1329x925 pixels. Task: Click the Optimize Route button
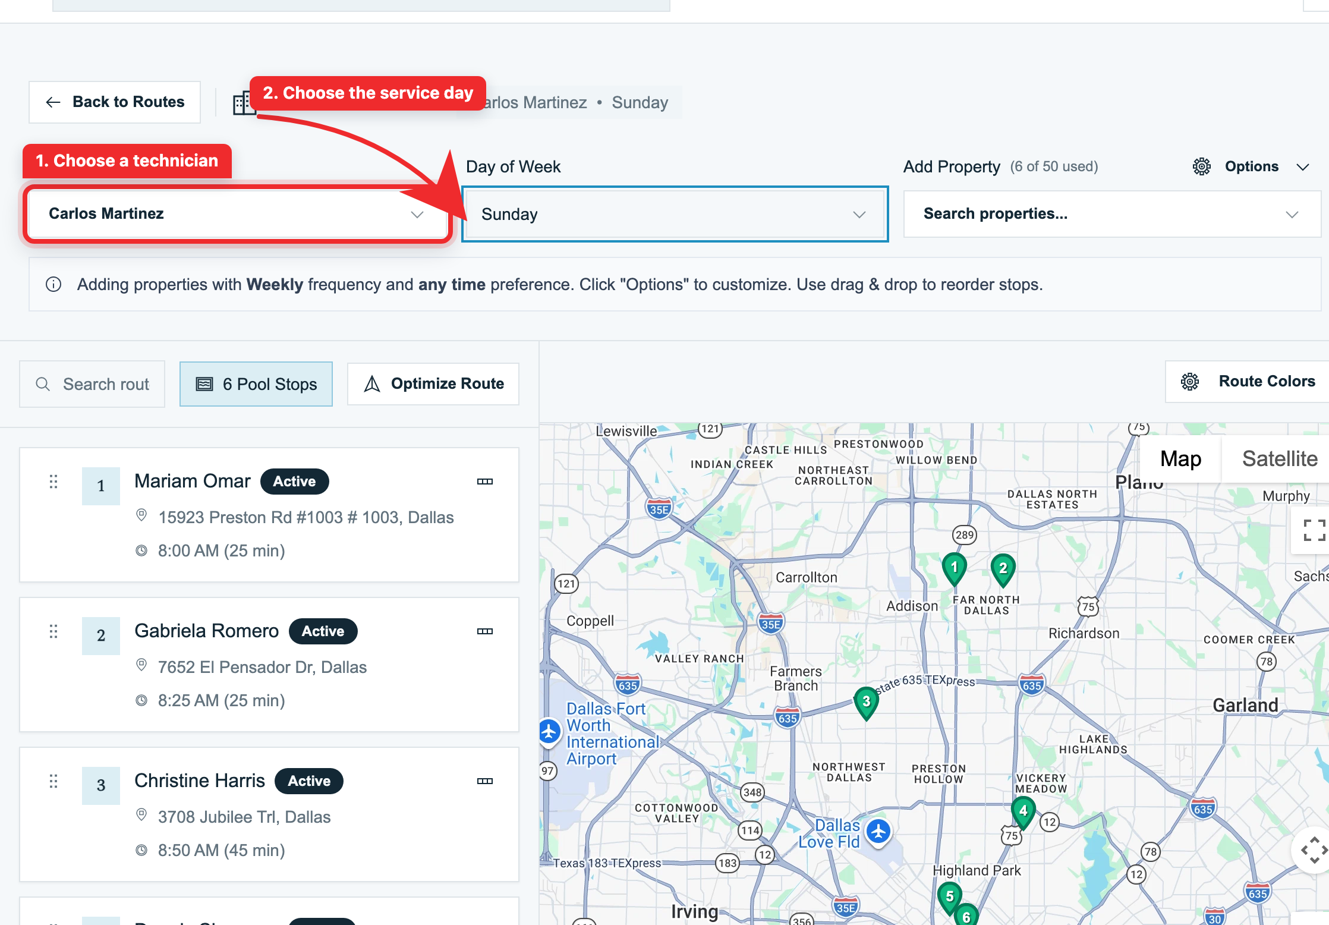click(433, 384)
